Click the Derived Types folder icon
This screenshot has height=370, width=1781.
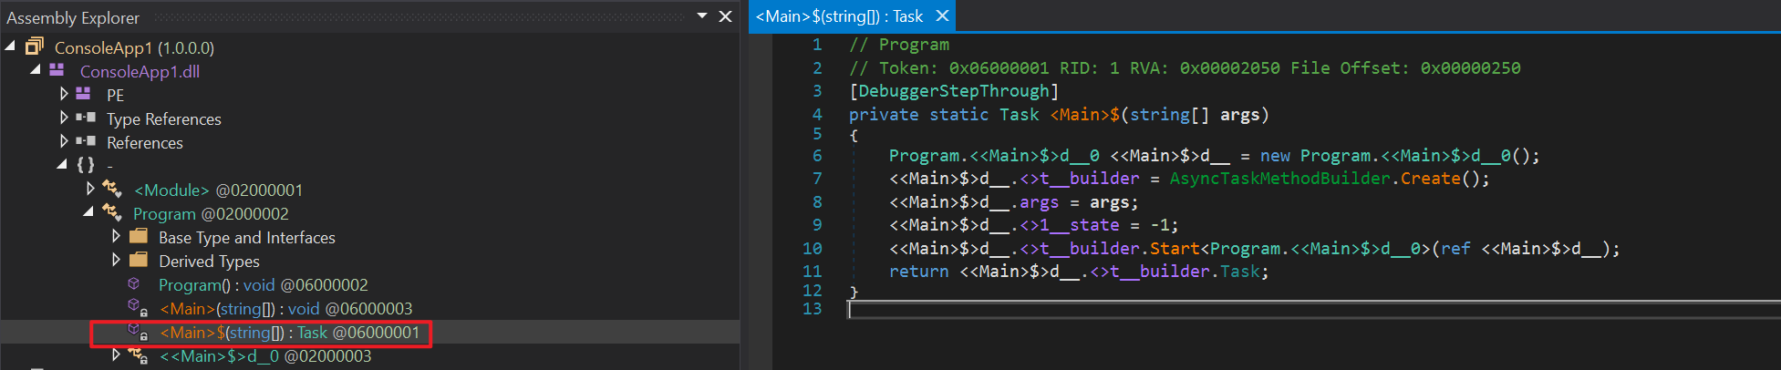point(139,260)
